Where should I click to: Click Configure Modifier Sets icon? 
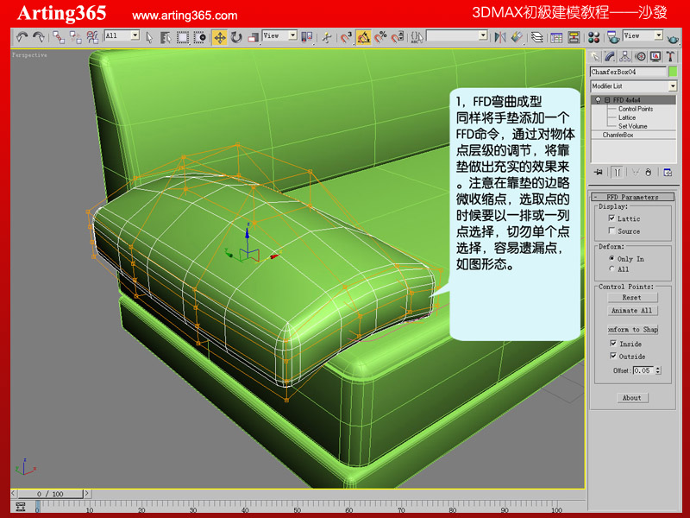[668, 172]
